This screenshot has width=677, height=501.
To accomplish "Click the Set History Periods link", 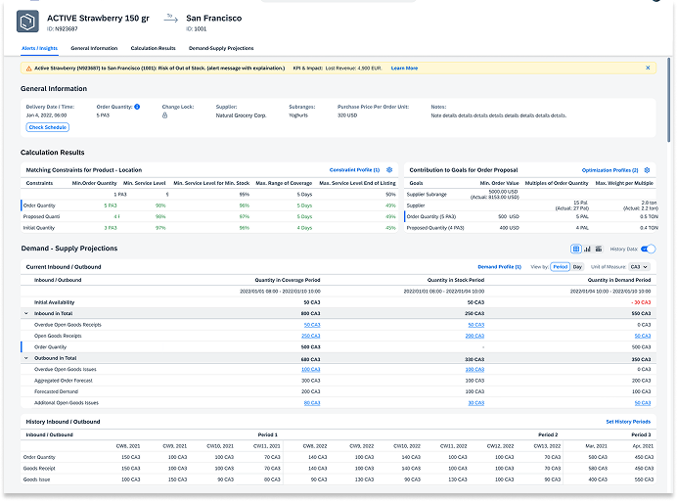I will 628,422.
